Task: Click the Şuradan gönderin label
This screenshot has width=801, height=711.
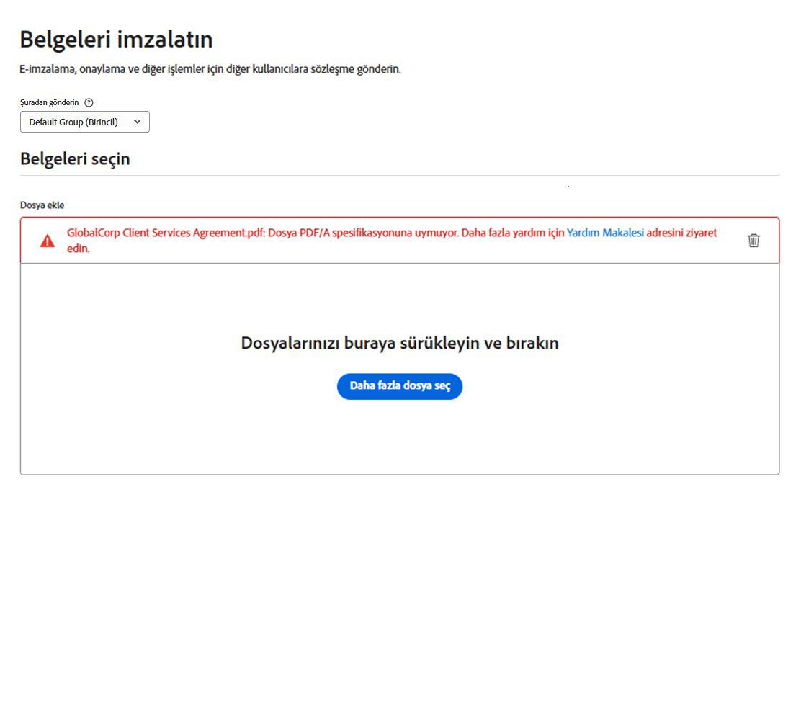Action: point(50,103)
